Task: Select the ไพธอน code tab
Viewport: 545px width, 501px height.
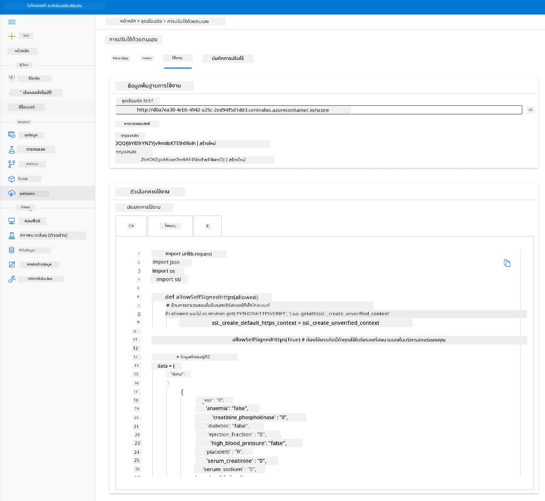Action: [x=170, y=226]
